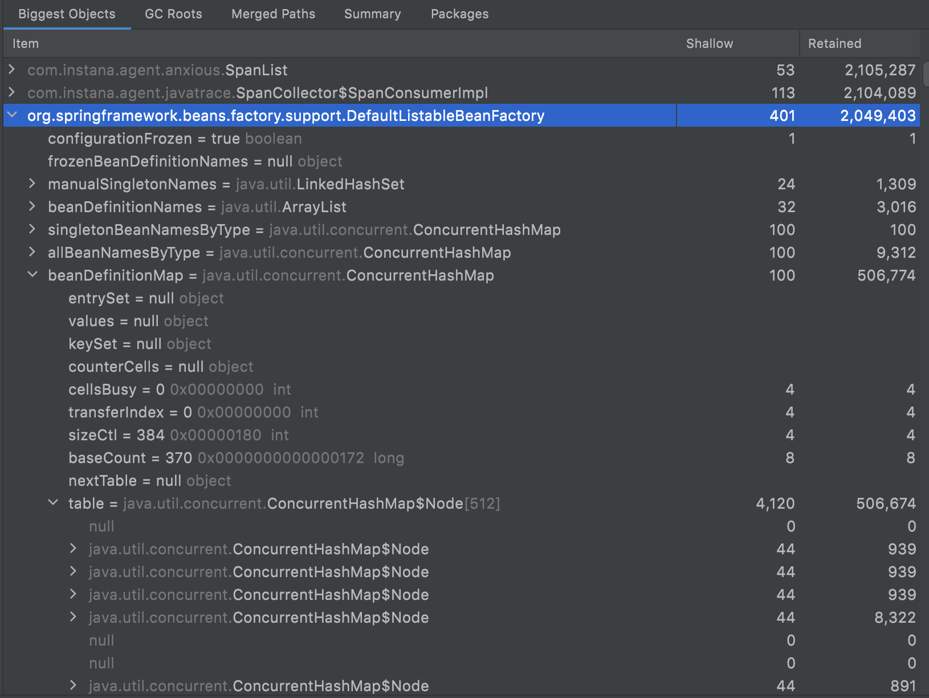Sort by the Shallow column header
This screenshot has width=929, height=698.
point(709,43)
